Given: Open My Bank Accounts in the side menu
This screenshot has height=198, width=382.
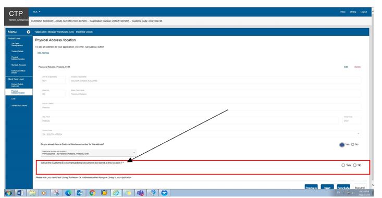Looking at the screenshot, I should pos(19,65).
